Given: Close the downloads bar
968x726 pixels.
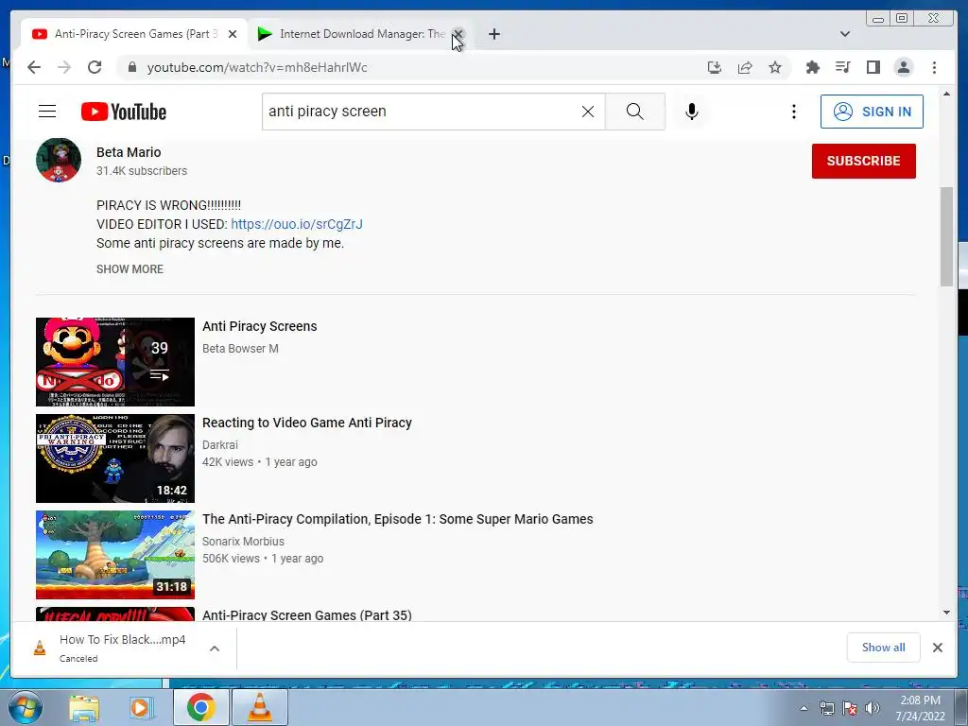Looking at the screenshot, I should pyautogui.click(x=937, y=648).
